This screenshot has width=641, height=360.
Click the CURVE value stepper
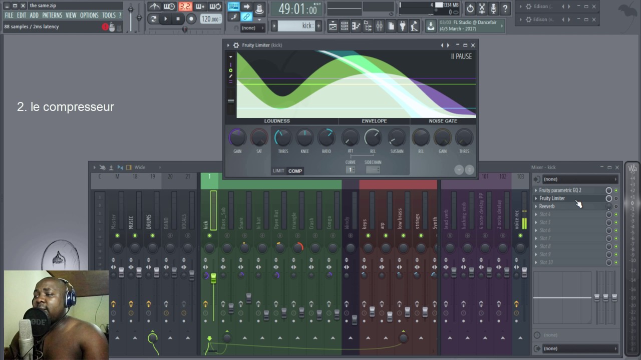point(351,169)
